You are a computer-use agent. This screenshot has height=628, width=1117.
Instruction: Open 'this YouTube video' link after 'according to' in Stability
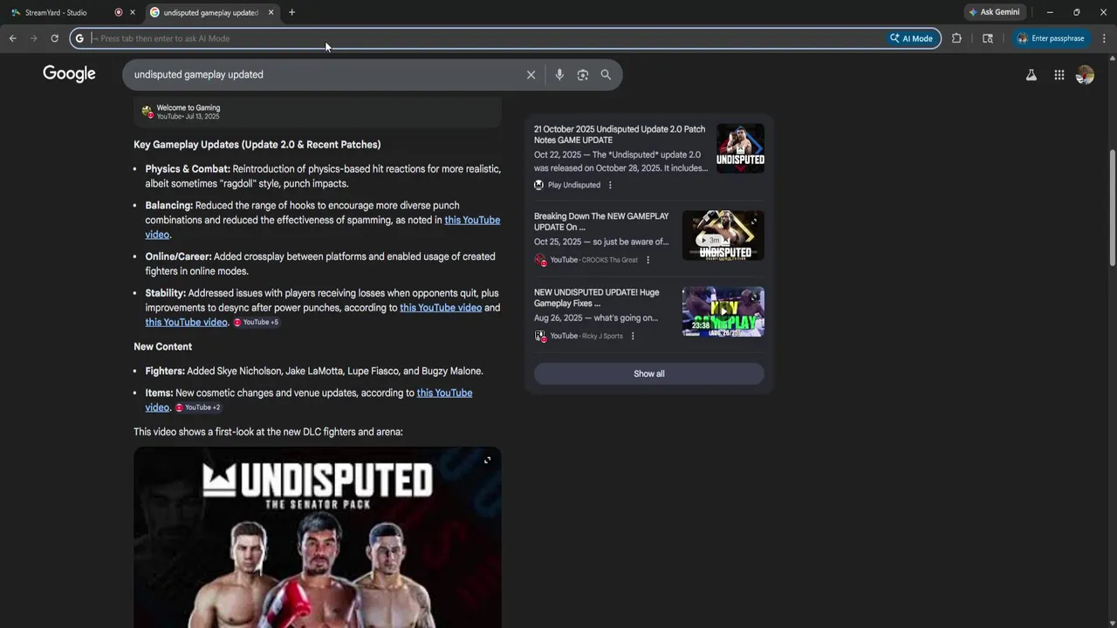(x=441, y=308)
